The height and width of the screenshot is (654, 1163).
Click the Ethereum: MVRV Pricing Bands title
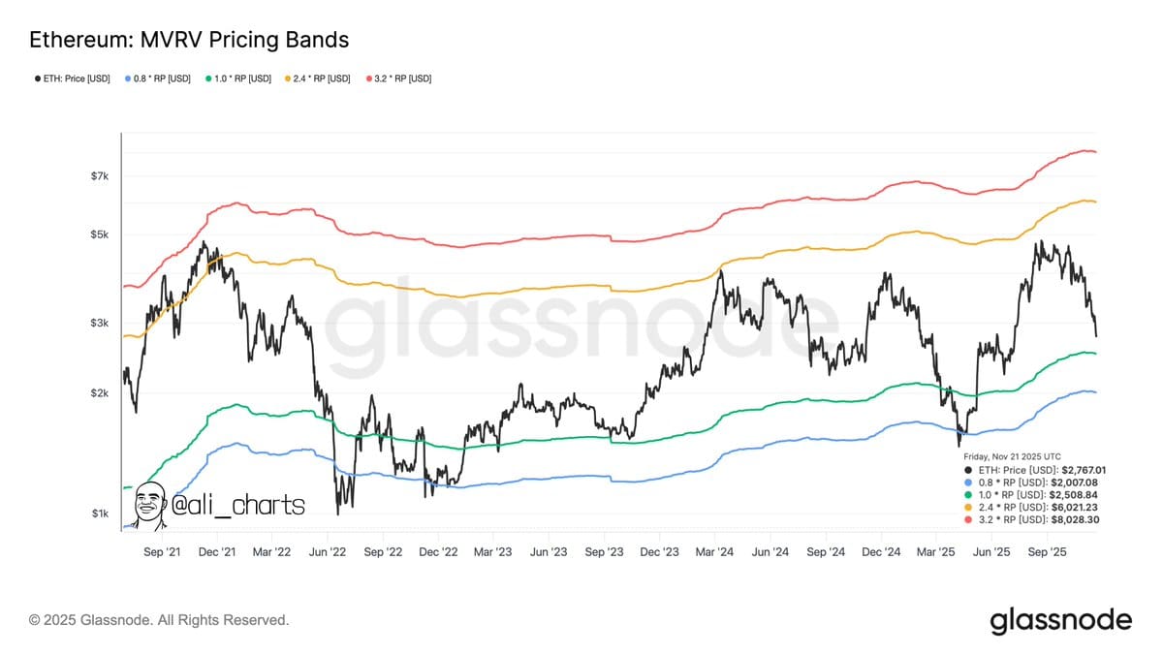189,40
